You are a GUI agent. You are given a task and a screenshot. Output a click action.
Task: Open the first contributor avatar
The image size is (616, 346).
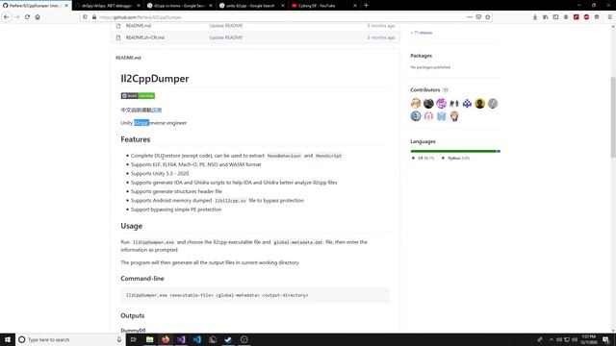pyautogui.click(x=416, y=103)
